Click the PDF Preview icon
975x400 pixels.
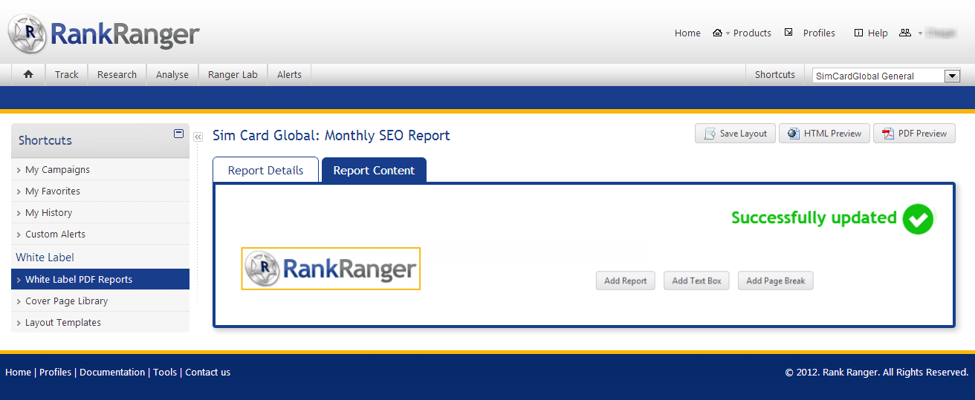click(887, 134)
